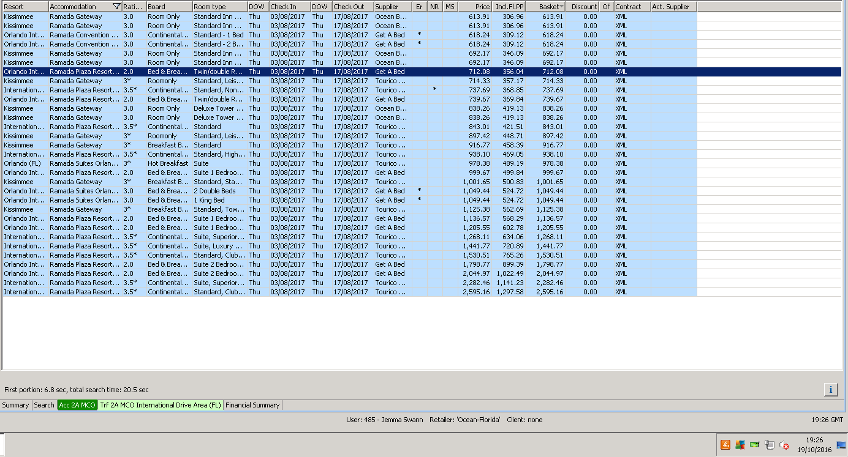Viewport: 848px width, 457px height.
Task: Click the price 1,530.51 cell
Action: pos(476,255)
